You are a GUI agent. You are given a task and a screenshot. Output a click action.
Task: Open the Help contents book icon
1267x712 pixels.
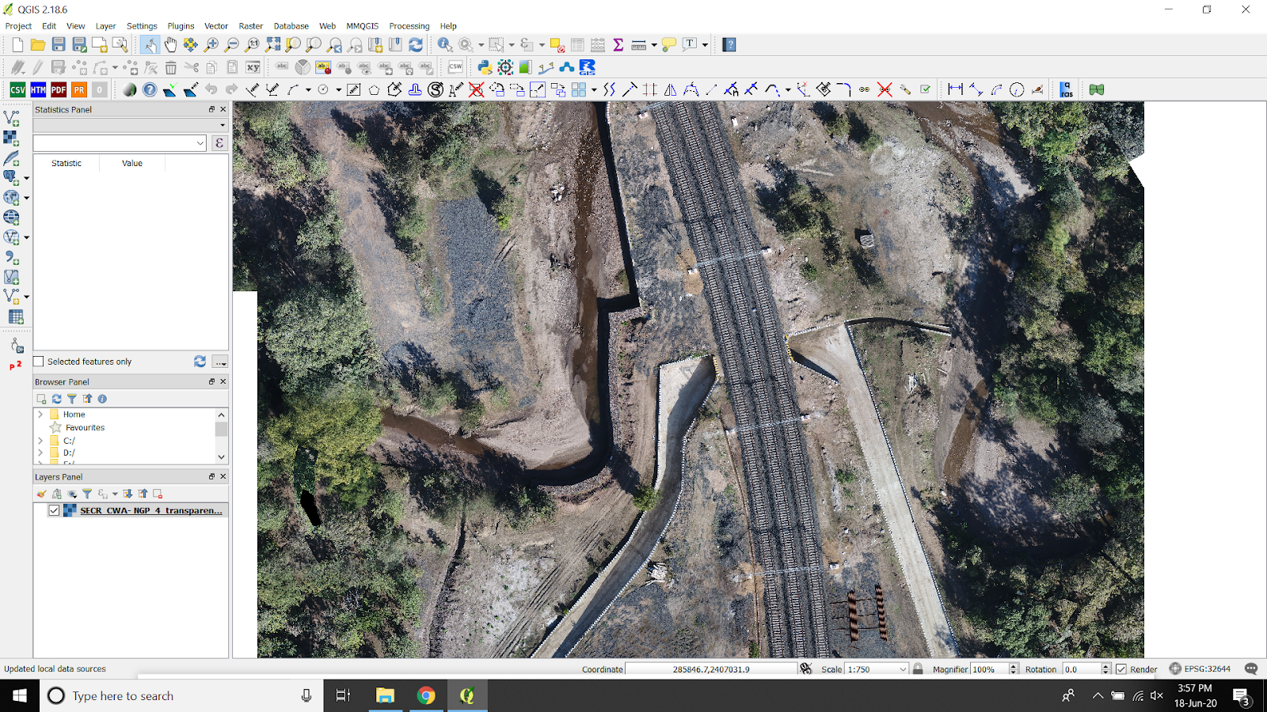tap(729, 45)
